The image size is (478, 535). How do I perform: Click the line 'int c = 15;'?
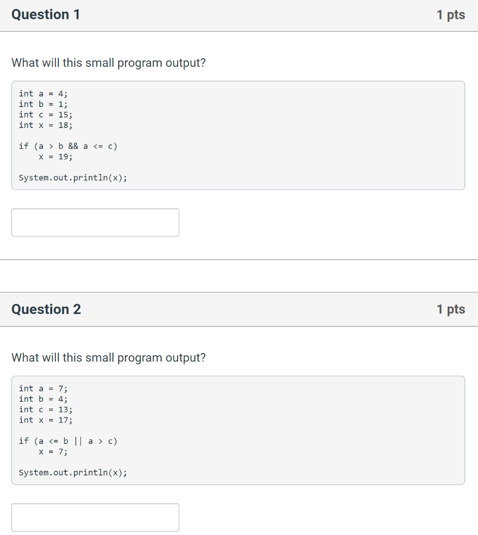[x=46, y=115]
